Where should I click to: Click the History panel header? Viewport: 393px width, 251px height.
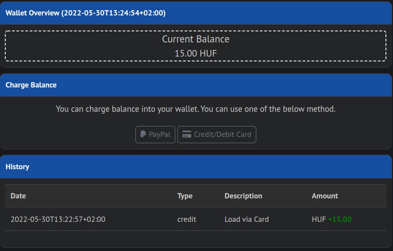[17, 167]
